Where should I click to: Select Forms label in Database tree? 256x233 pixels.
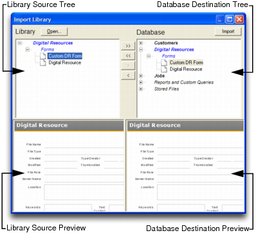169,56
